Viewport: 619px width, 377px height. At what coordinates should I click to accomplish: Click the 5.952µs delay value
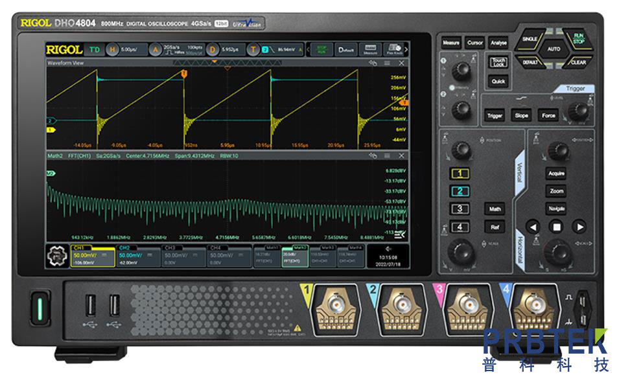click(x=230, y=50)
